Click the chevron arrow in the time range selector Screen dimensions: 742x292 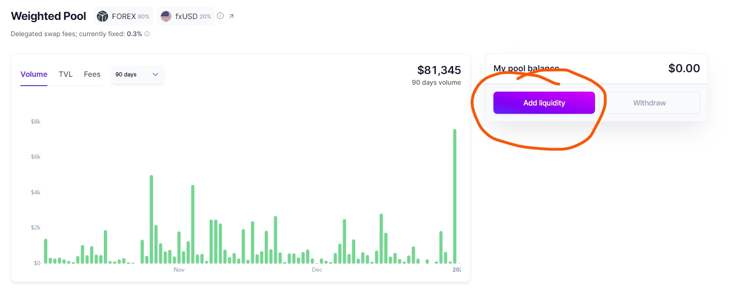coord(155,75)
